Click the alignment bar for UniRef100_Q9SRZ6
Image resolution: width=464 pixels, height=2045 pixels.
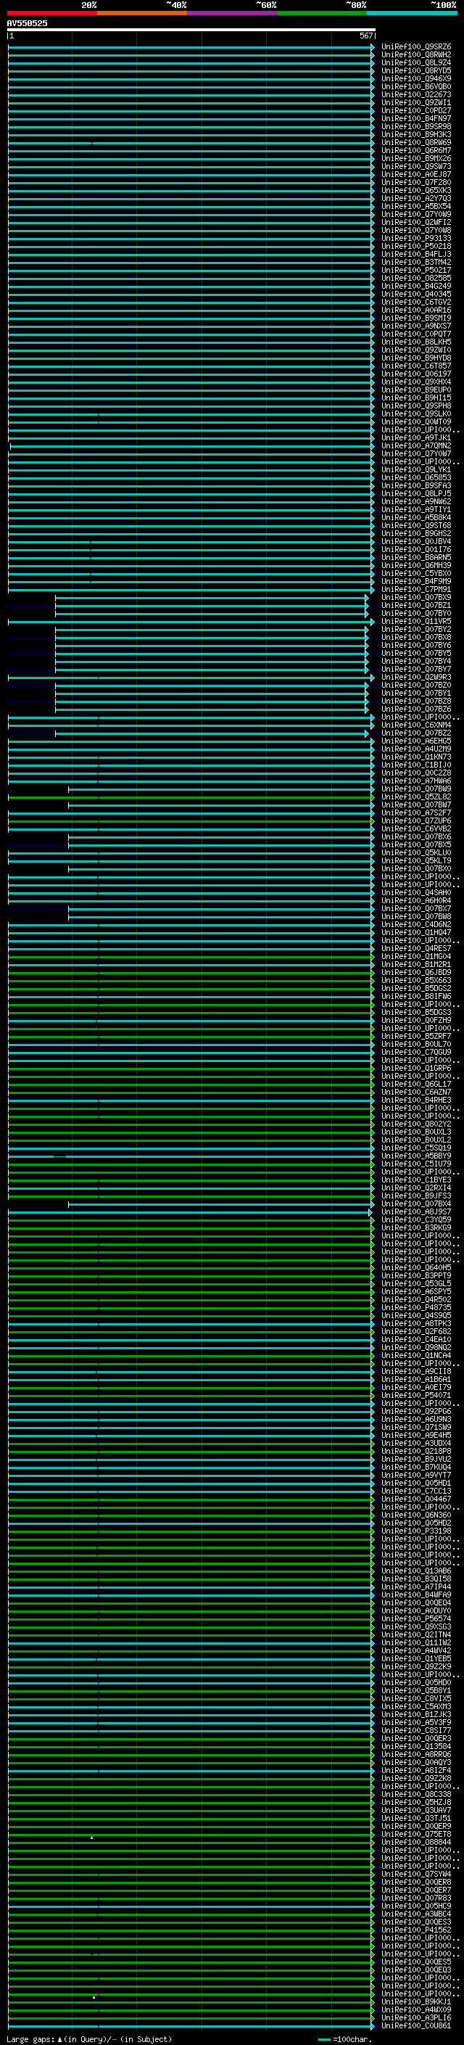(x=191, y=48)
